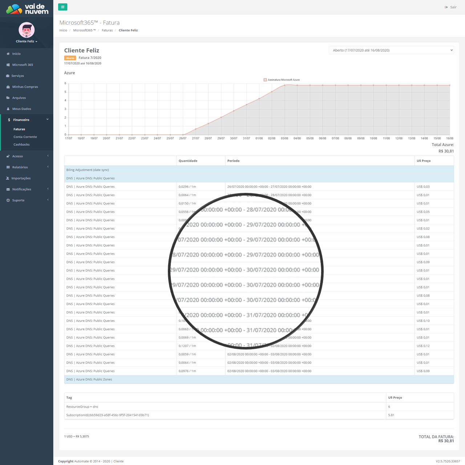This screenshot has width=465, height=465.
Task: Click the Minhas Compras bag icon
Action: pos(8,87)
